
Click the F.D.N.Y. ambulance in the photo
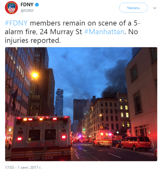pos(41,138)
